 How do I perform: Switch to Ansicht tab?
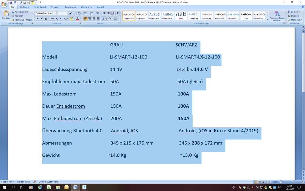coord(101,7)
